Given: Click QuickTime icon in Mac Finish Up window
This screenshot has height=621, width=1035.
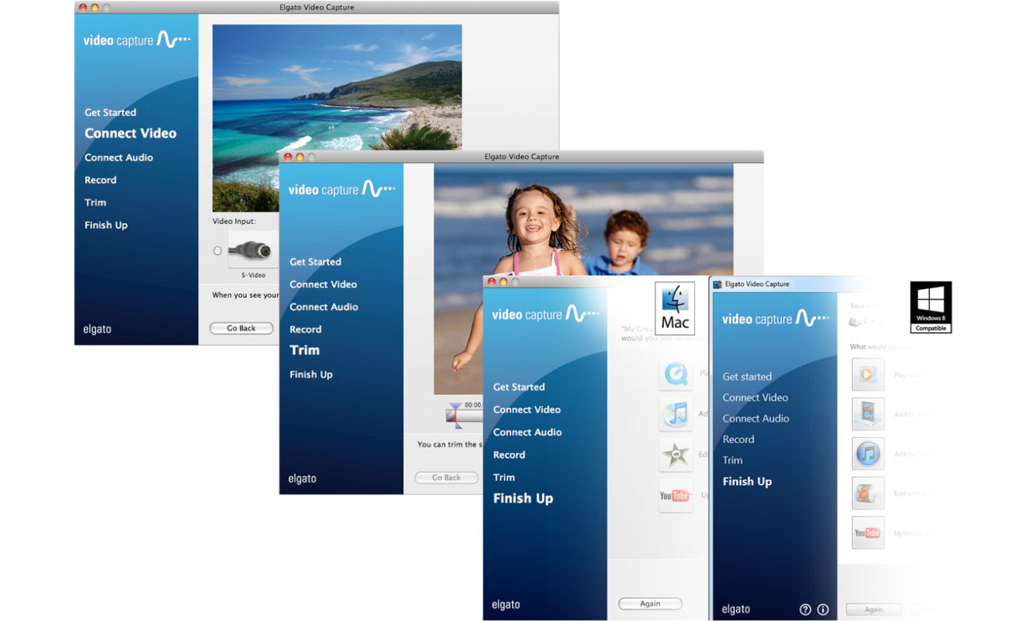Looking at the screenshot, I should (676, 373).
